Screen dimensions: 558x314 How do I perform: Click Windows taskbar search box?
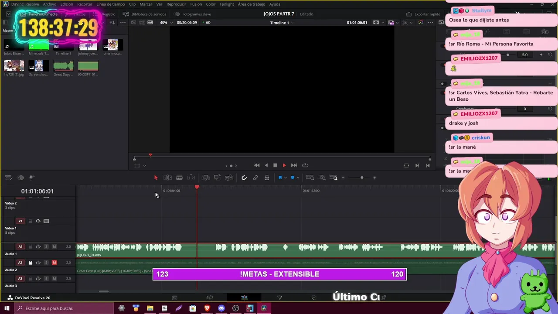point(64,308)
